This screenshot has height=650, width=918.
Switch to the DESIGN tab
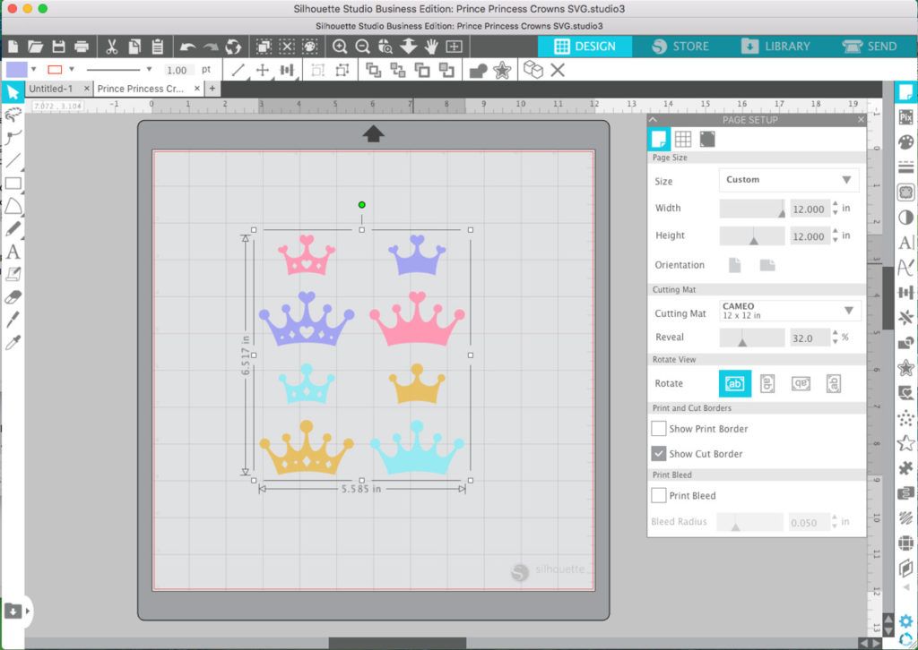pos(585,47)
